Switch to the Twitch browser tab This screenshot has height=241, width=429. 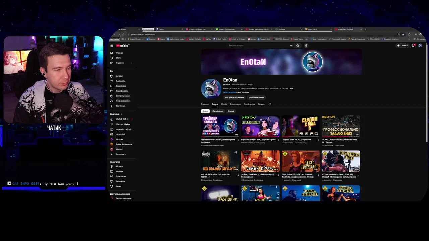tap(170, 29)
